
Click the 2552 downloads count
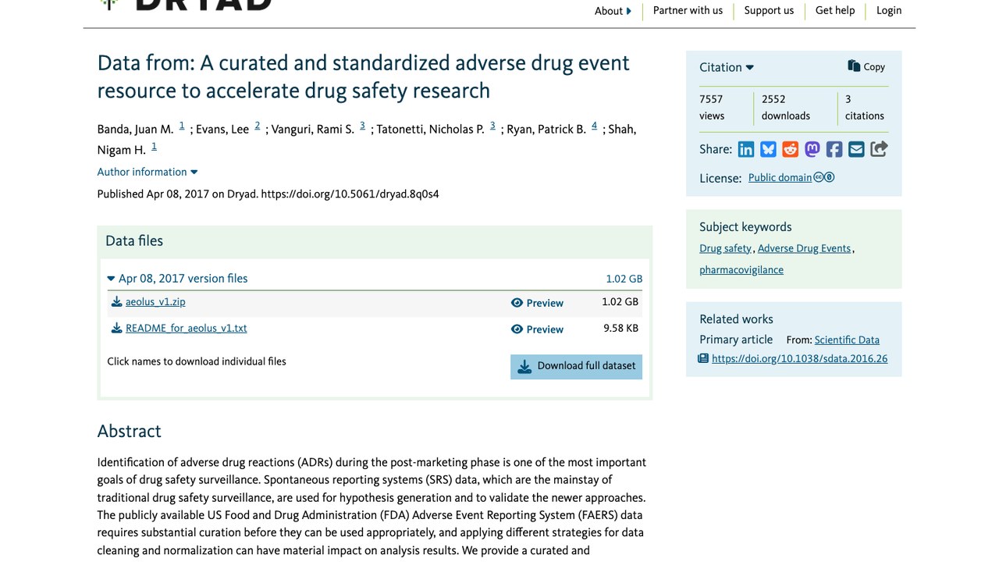pyautogui.click(x=786, y=107)
